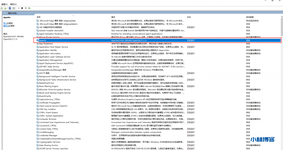Select the Computer Browser service

pyautogui.click(x=48, y=119)
